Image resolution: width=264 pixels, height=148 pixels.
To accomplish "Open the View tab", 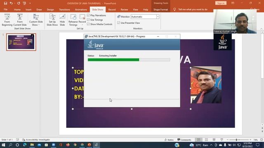I will [x=135, y=9].
